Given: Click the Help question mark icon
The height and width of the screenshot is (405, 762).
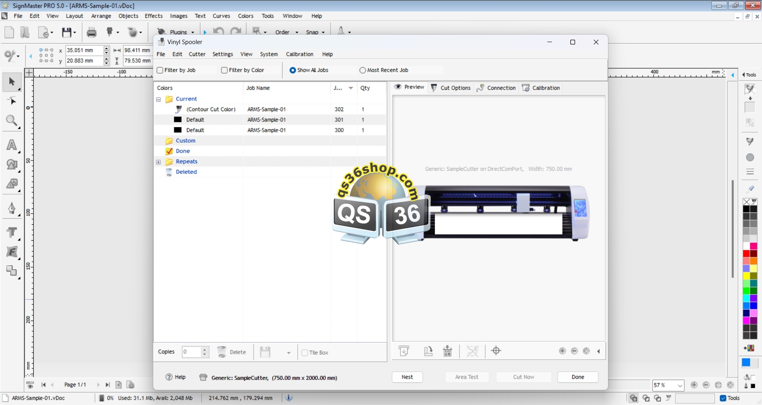Looking at the screenshot, I should [169, 377].
